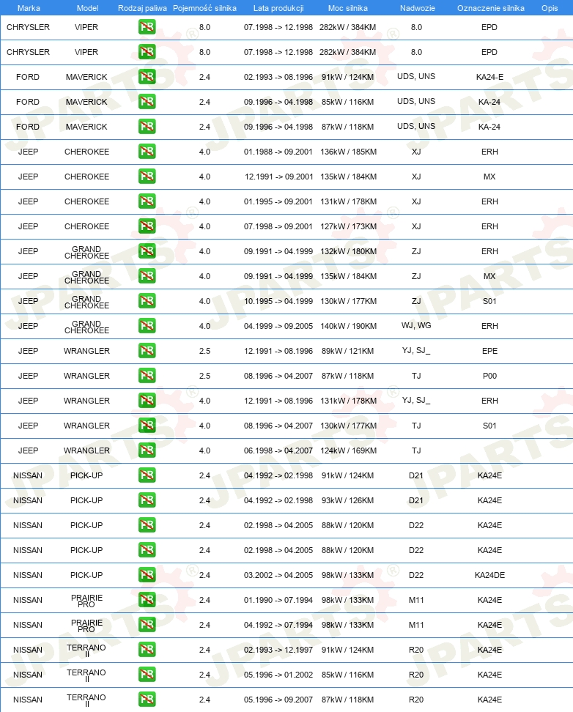Click production dates 10.1995 -> 04.1999
Viewport: 573px width, 712px height.
tap(278, 301)
